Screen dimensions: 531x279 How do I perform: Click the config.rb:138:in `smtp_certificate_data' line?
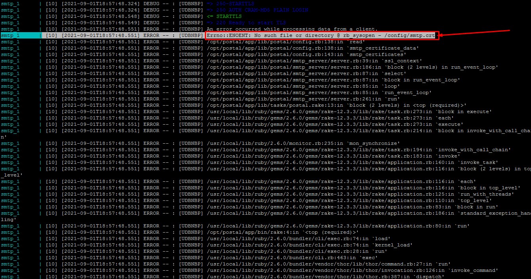tap(313, 48)
